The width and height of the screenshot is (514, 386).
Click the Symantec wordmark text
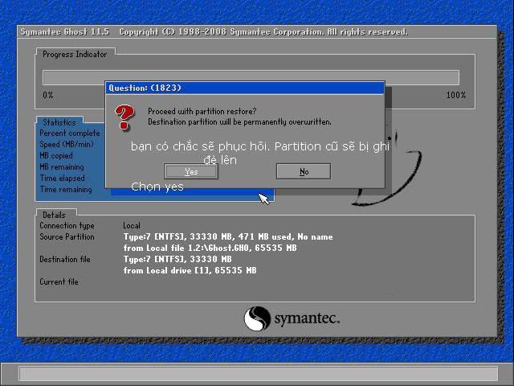[x=307, y=319]
